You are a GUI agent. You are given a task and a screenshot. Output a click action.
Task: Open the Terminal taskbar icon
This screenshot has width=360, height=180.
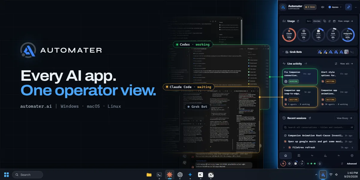click(x=160, y=175)
